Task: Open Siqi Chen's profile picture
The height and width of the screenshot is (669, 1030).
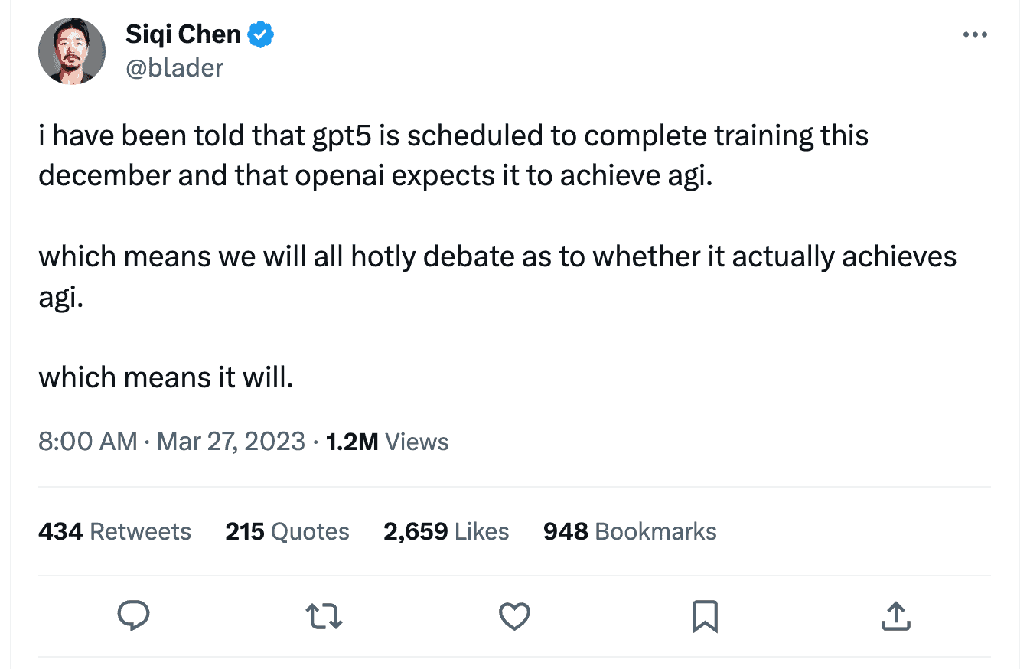Action: tap(72, 51)
